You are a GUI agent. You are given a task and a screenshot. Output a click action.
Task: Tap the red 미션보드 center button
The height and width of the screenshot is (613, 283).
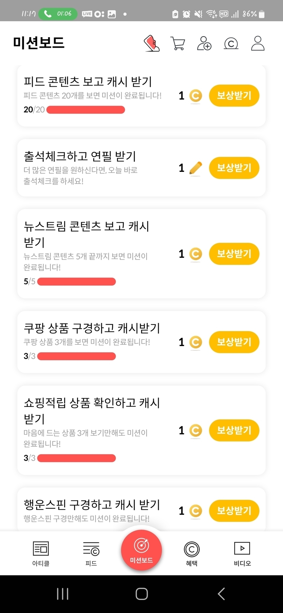(141, 550)
